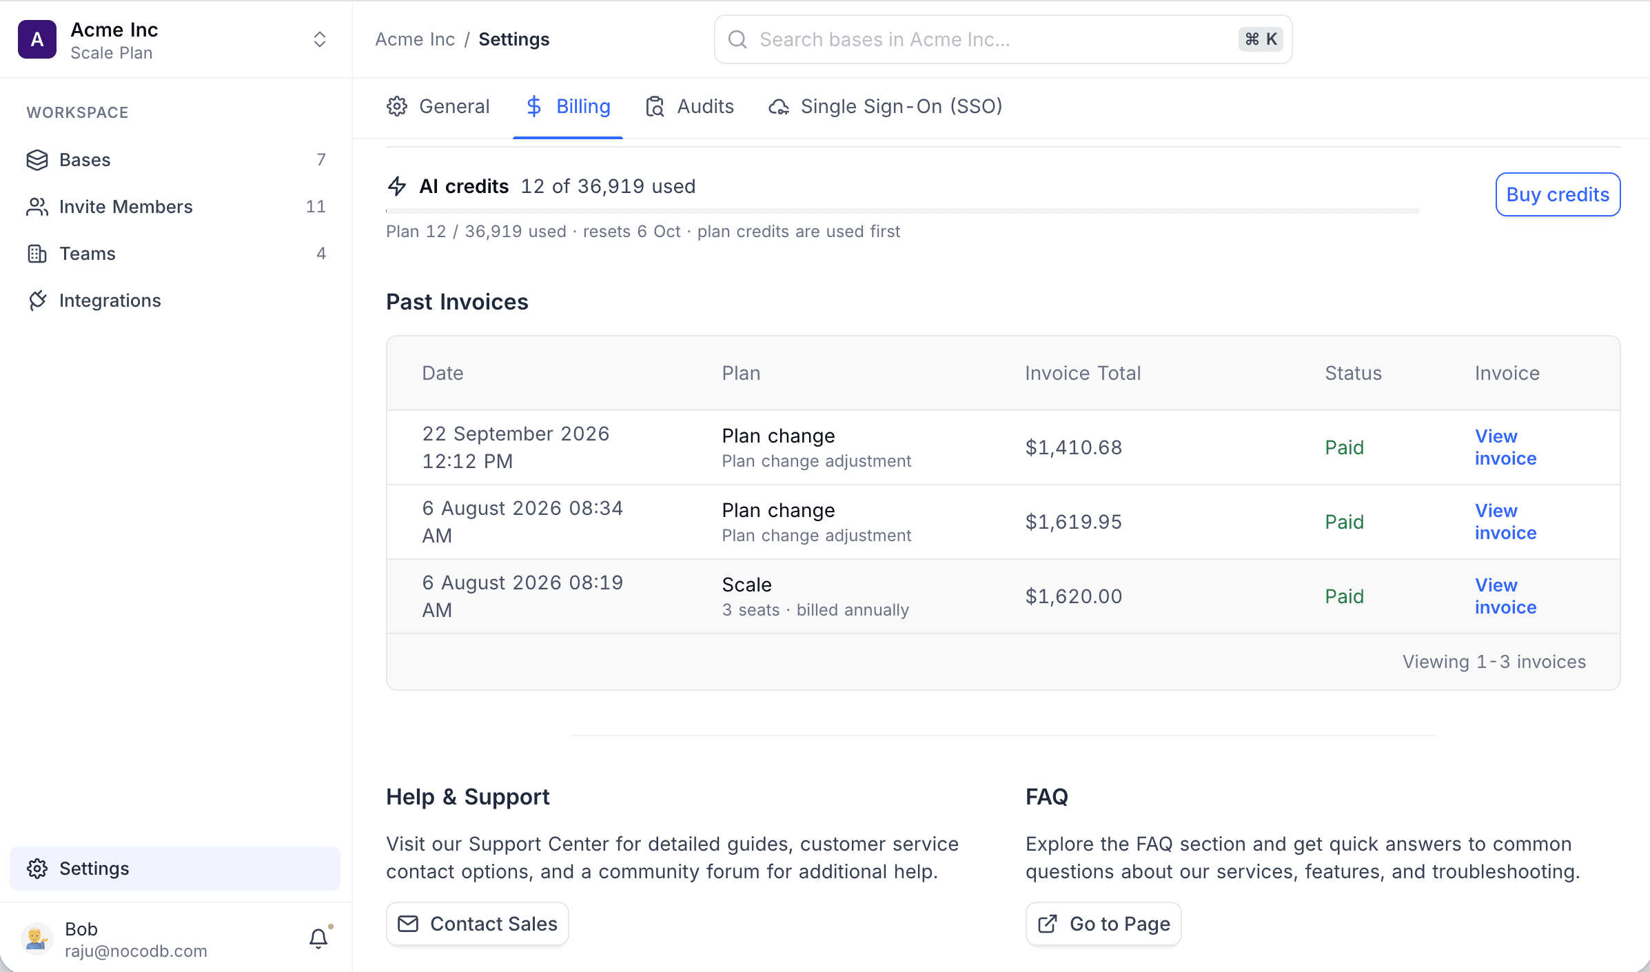Click the Invoice Total column header
This screenshot has width=1650, height=972.
point(1083,373)
